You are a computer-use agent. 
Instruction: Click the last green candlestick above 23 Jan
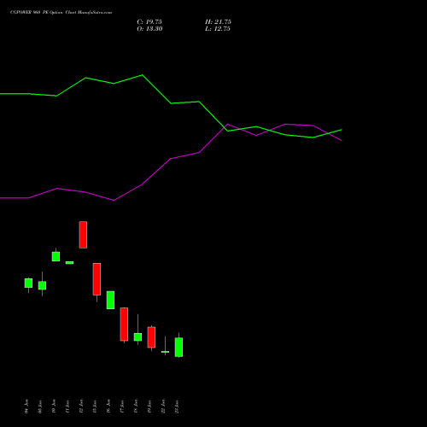click(178, 347)
